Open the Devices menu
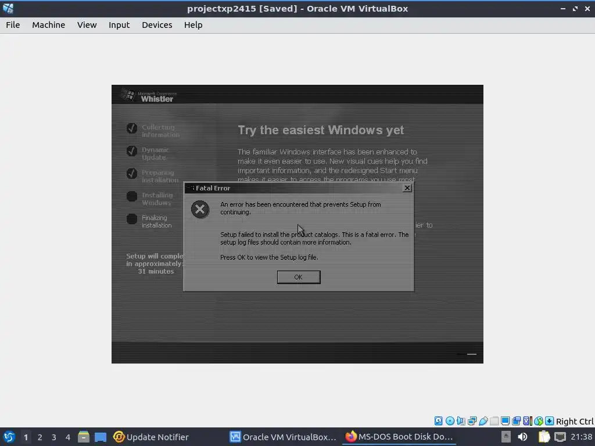This screenshot has width=595, height=446. (x=157, y=25)
